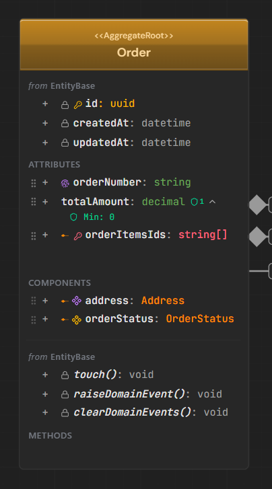The height and width of the screenshot is (489, 272).
Task: Click the fingerprint icon beside orderNumber
Action: pyautogui.click(x=65, y=184)
